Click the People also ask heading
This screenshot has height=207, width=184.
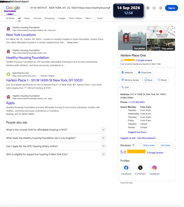(17, 123)
